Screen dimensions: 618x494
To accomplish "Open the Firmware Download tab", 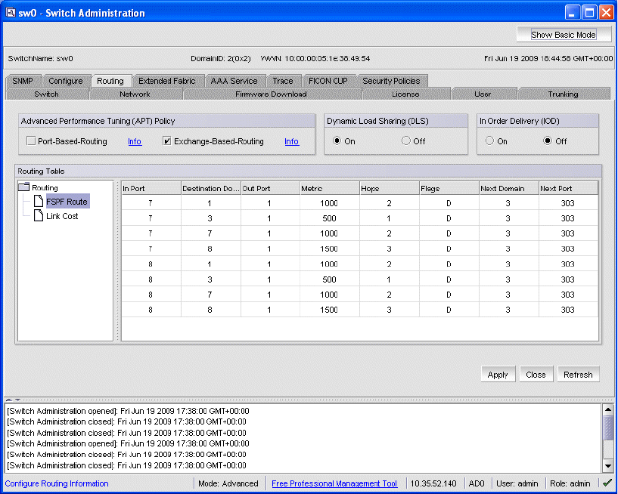I will tap(271, 94).
